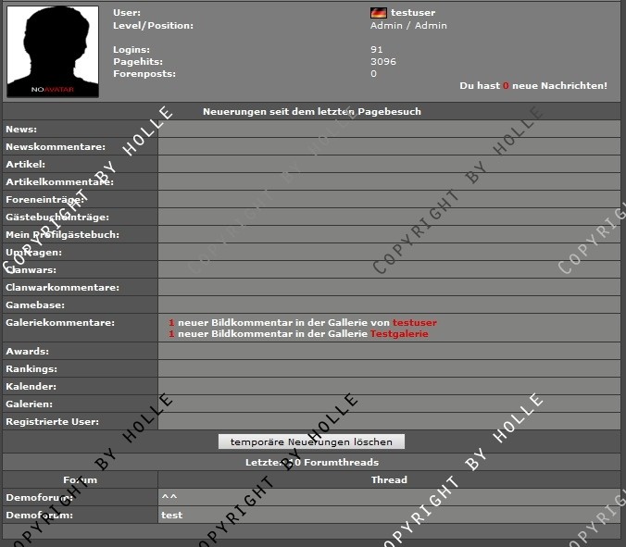Click the Gästebucheinträge row label
The image size is (626, 547).
pos(57,217)
